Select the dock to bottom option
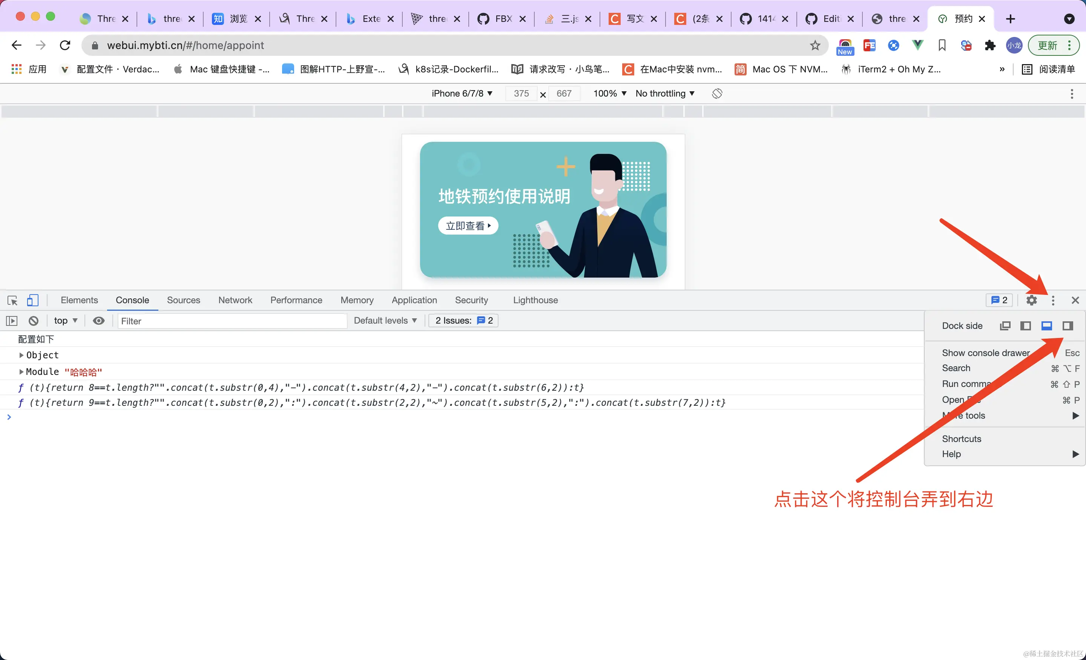 [1047, 326]
